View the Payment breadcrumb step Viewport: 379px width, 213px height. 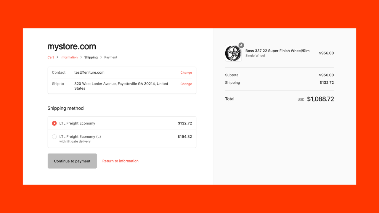click(110, 57)
